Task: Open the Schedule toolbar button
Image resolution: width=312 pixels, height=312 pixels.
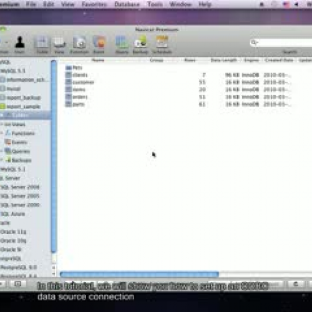Action: point(162,44)
